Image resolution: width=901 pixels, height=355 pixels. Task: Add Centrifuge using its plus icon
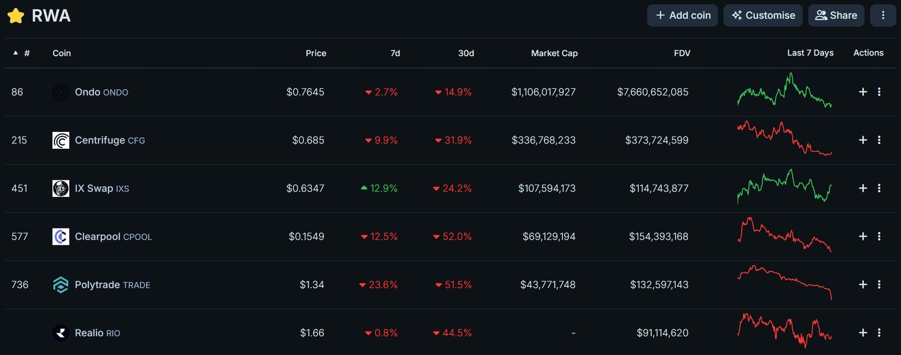863,140
